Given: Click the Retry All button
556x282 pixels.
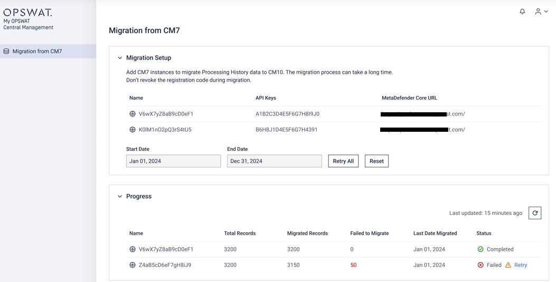Looking at the screenshot, I should (343, 161).
